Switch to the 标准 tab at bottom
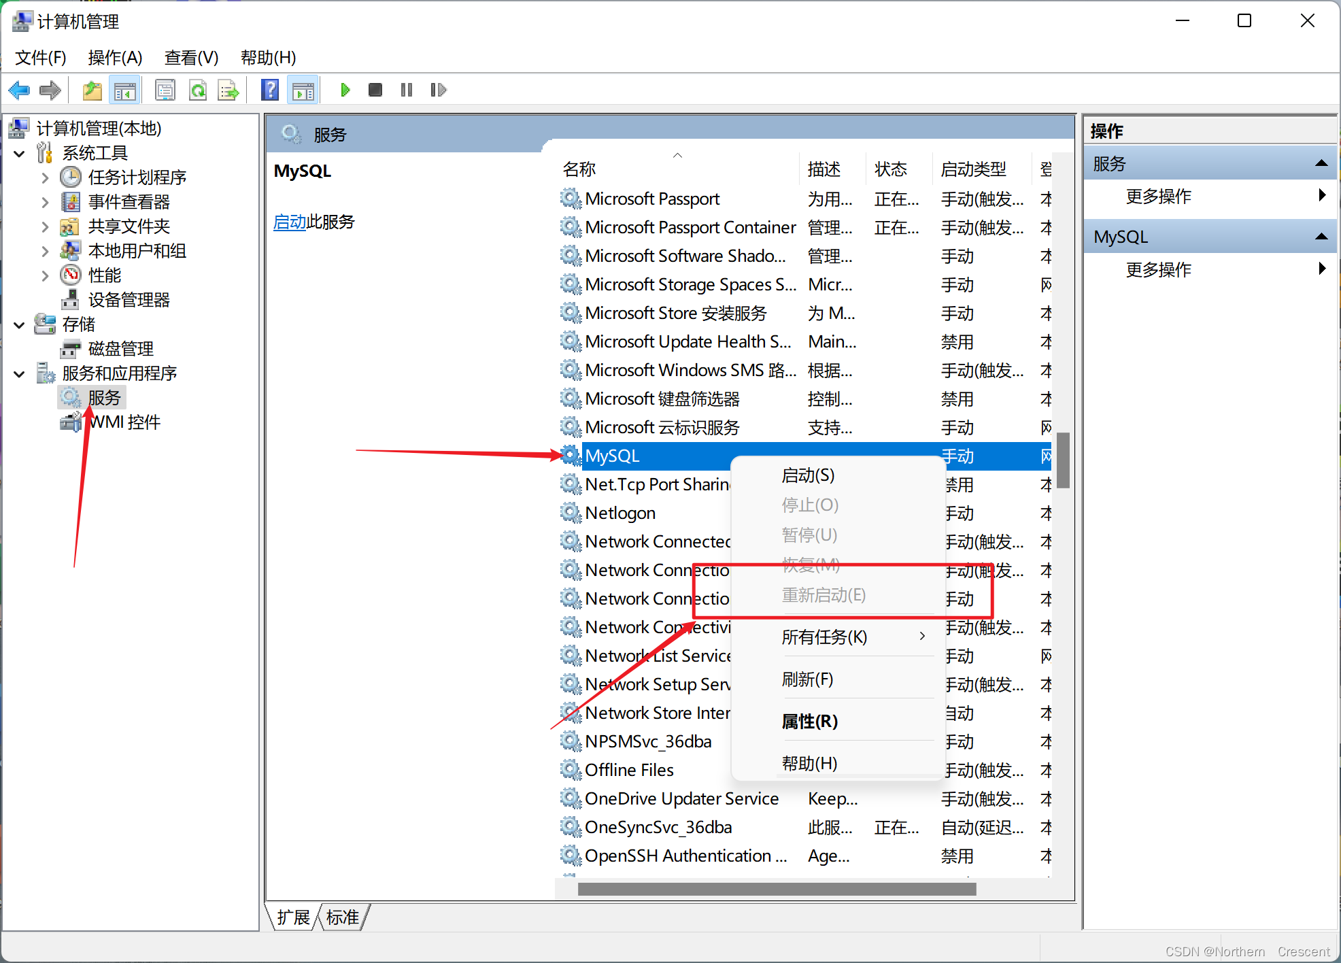Screen dimensions: 1341x963 (343, 917)
